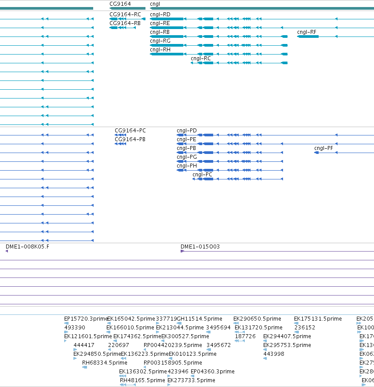The width and height of the screenshot is (374, 387).
Task: Click the 443998 feature label
Action: pyautogui.click(x=274, y=354)
